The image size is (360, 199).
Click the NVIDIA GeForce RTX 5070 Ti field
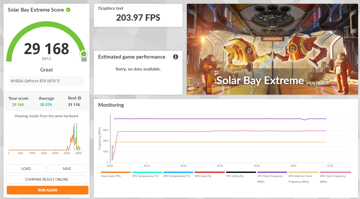pyautogui.click(x=47, y=81)
